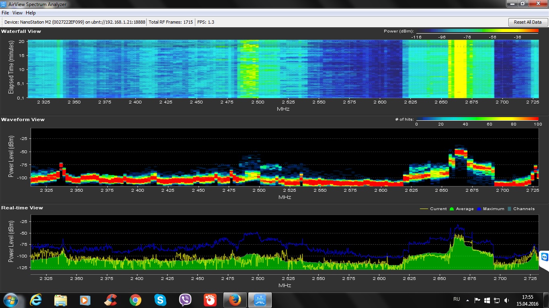The width and height of the screenshot is (549, 308).
Task: Open Firefox from the taskbar
Action: click(235, 300)
